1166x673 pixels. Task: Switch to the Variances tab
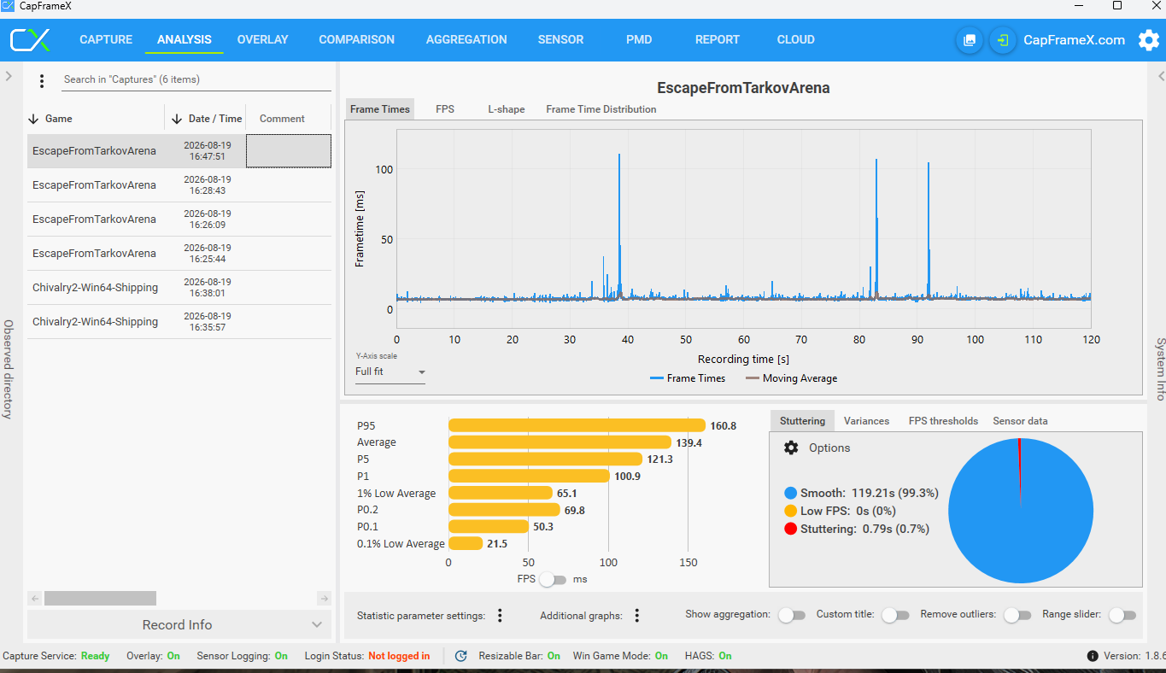(866, 421)
